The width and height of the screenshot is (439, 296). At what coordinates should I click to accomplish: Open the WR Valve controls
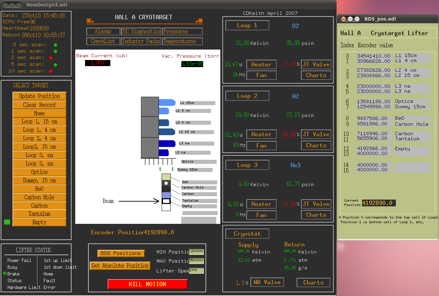point(267,283)
